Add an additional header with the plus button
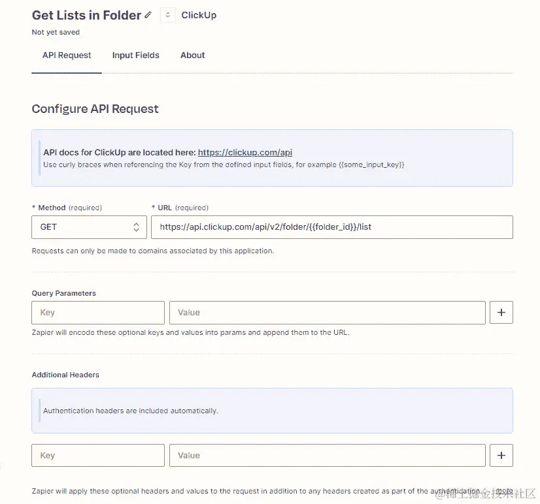Image resolution: width=540 pixels, height=504 pixels. point(501,455)
